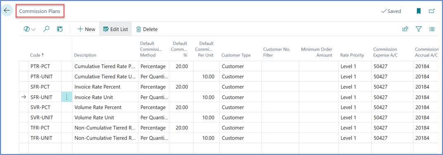Click the Minimum Order Amount column header
This screenshot has height=155, width=443.
[x=317, y=52]
